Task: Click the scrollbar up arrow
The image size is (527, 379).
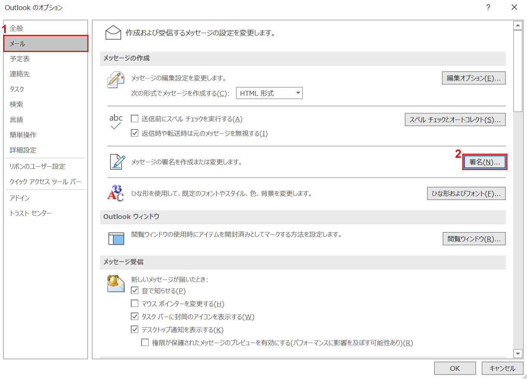Action: (x=518, y=26)
